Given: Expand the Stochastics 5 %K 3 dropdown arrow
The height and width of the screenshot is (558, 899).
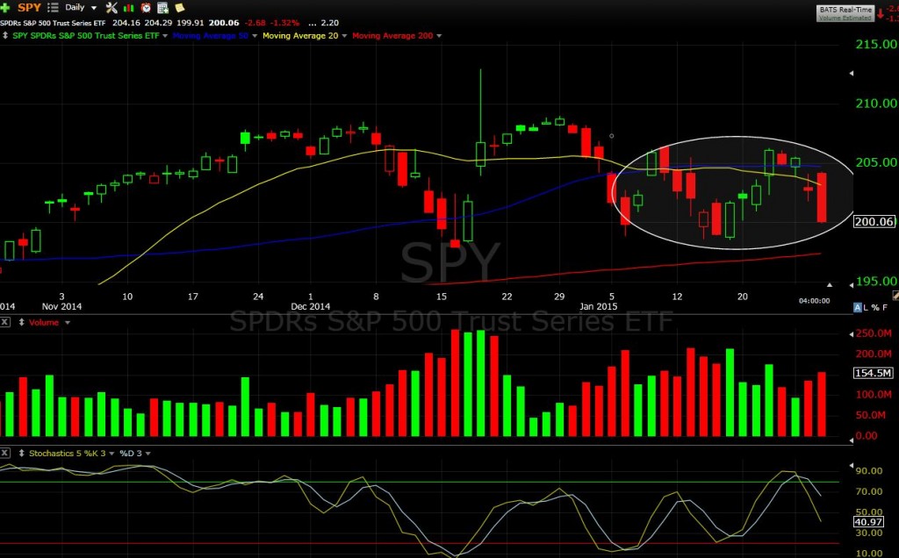Looking at the screenshot, I should click(111, 454).
